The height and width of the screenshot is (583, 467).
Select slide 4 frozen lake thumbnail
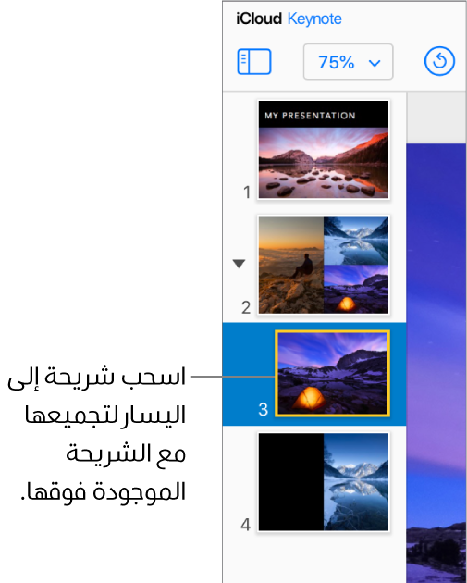tap(324, 482)
